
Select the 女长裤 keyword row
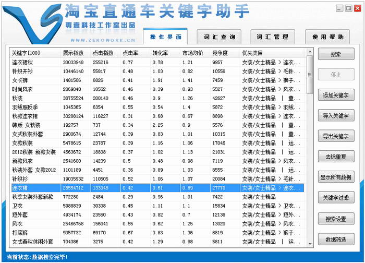tap(157, 80)
